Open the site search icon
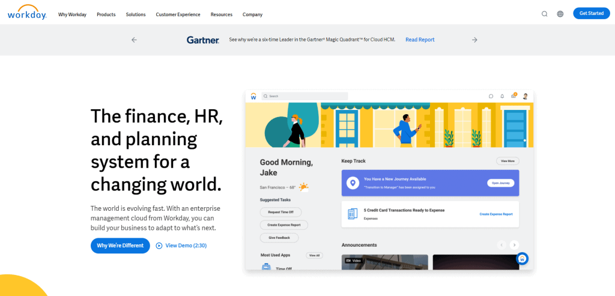The width and height of the screenshot is (615, 296). tap(544, 14)
